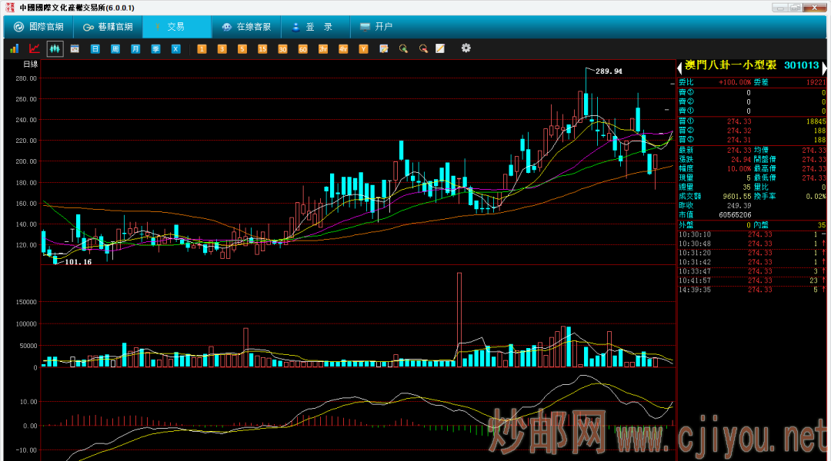Click the 在線客服 button
The image size is (831, 461).
pos(246,27)
